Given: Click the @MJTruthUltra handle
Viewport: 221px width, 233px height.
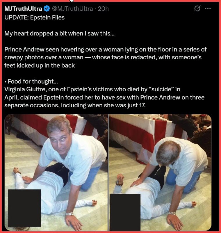Looking at the screenshot, I should point(72,9).
